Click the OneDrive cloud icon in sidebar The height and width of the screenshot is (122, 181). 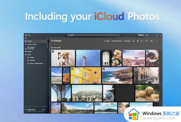tap(26, 44)
